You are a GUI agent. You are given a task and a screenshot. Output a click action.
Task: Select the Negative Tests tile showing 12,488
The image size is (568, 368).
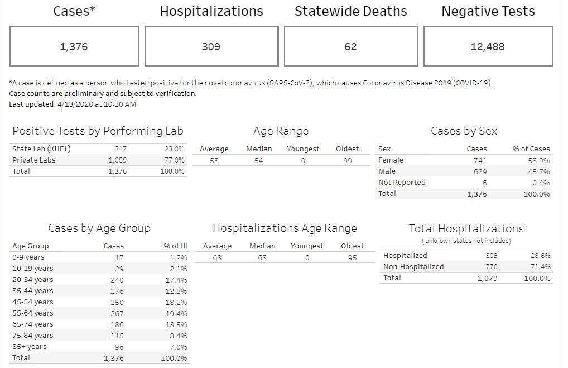(x=488, y=47)
